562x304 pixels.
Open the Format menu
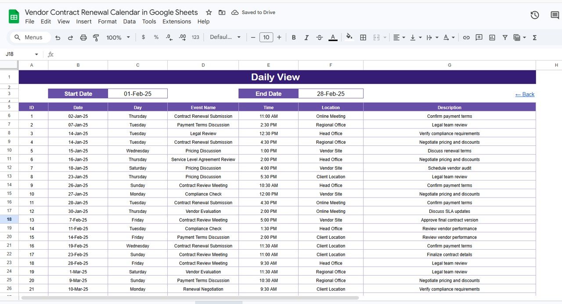coord(107,21)
